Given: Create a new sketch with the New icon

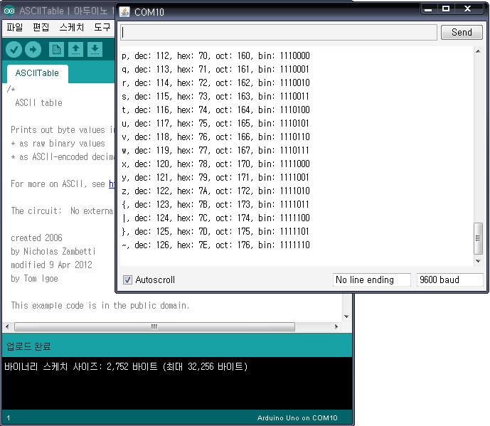Looking at the screenshot, I should (56, 49).
